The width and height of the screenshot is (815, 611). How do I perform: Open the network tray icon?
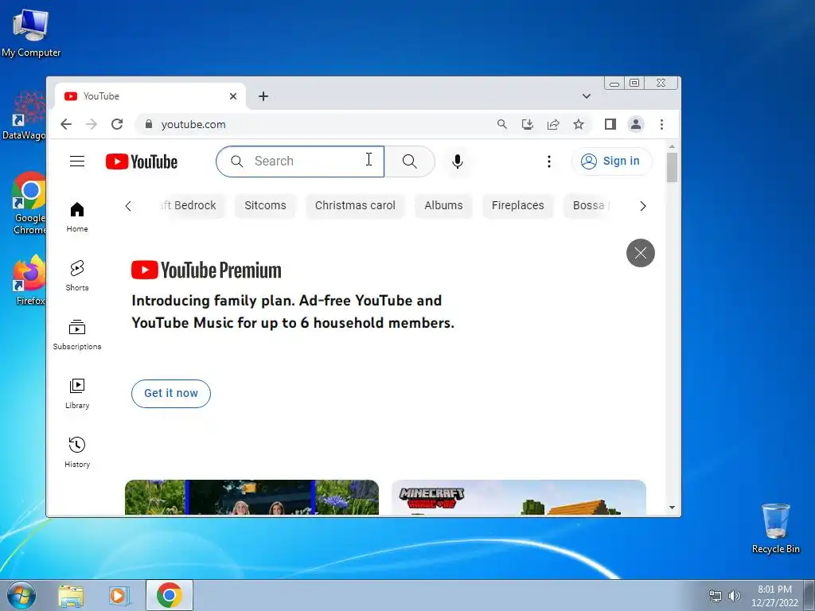(716, 596)
